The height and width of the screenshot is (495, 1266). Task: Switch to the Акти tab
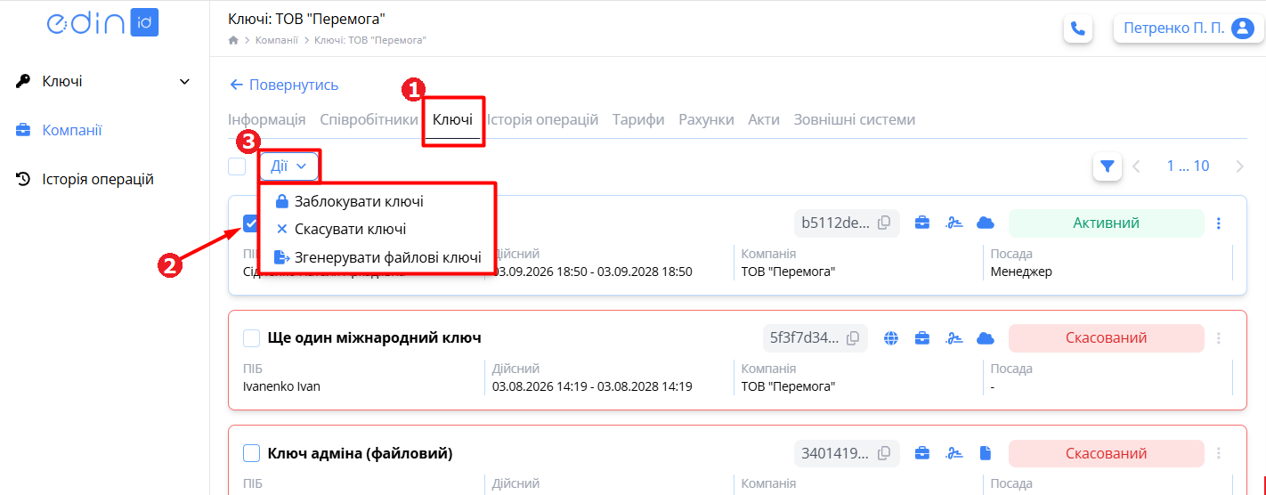point(764,119)
